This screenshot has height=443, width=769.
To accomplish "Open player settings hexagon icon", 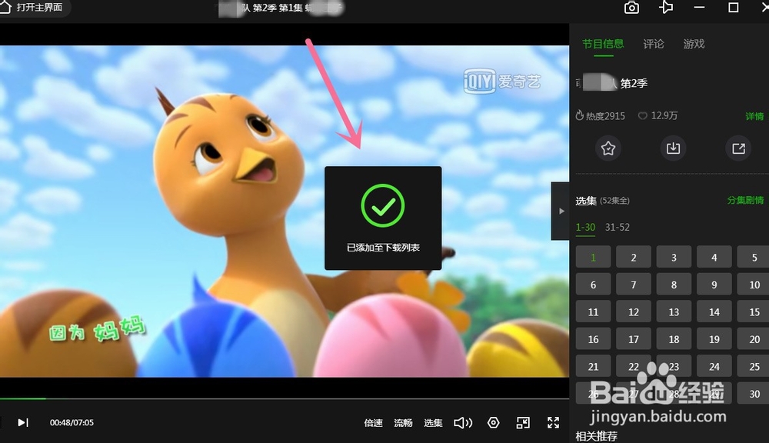I will click(x=494, y=422).
